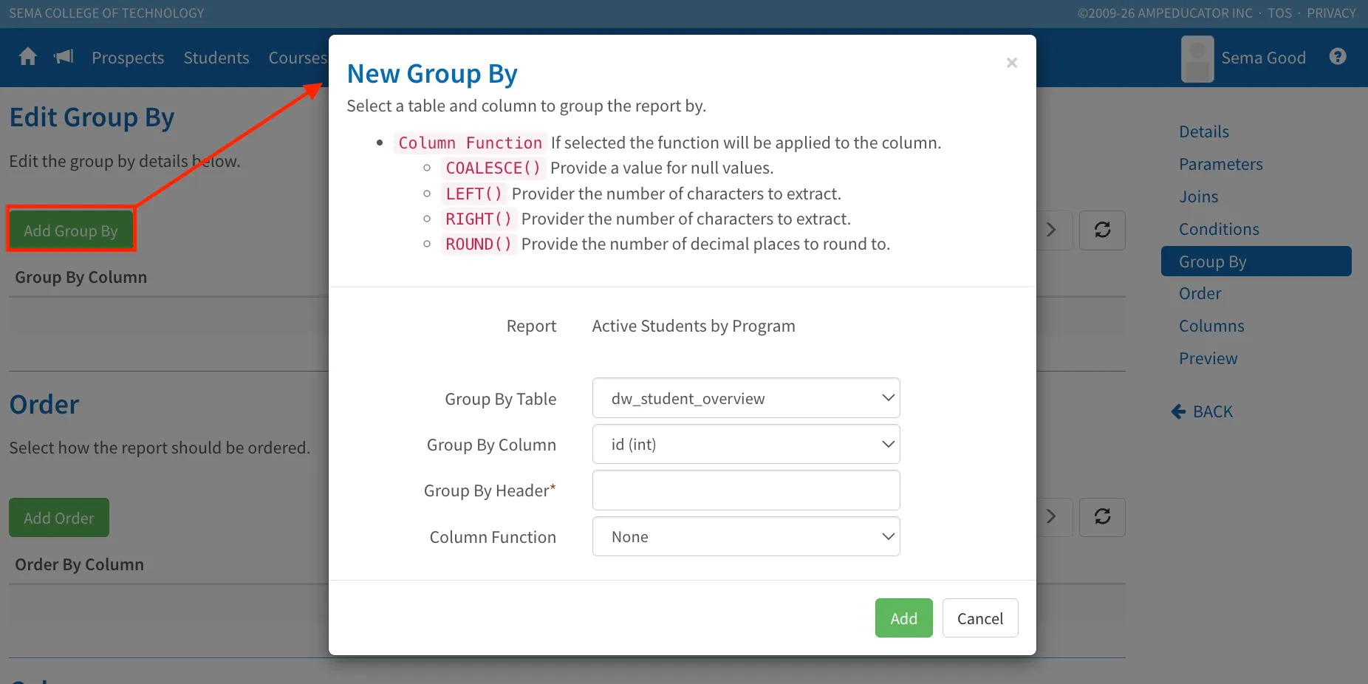Open the help question mark icon
This screenshot has height=684, width=1368.
pyautogui.click(x=1338, y=57)
